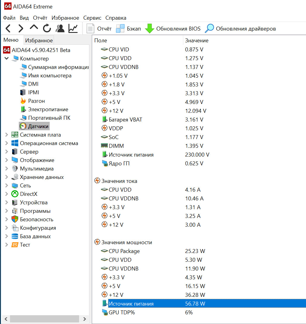Click the Значение column header
306x324 pixels.
coord(244,40)
